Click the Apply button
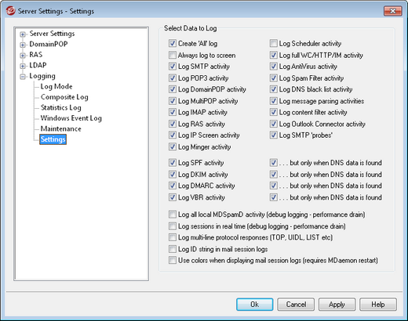The height and width of the screenshot is (321, 408). 337,305
